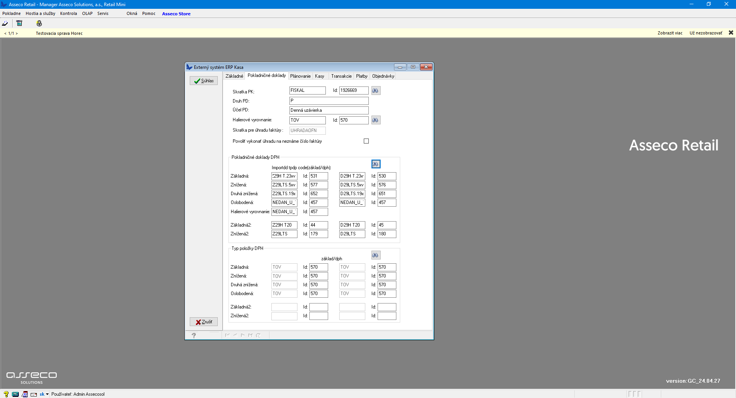Open binoculars lookup in Typ položky DPH
The image size is (736, 398).
(x=376, y=255)
